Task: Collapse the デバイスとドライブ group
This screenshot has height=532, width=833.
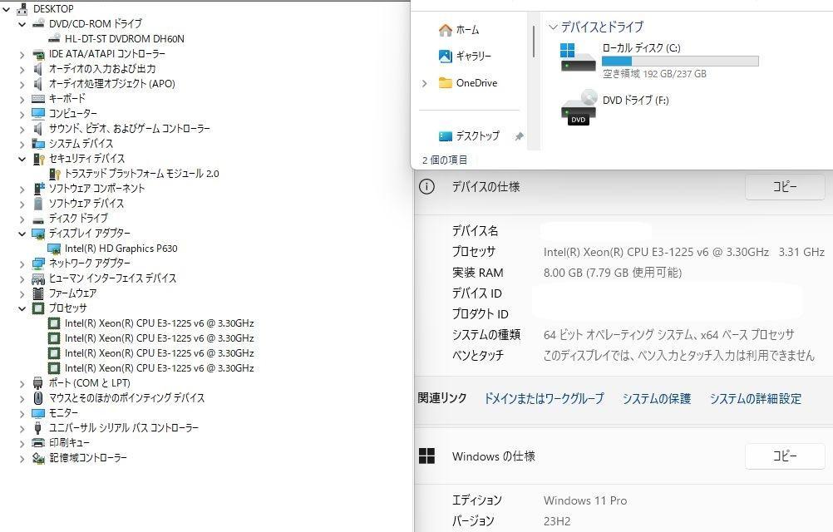Action: pos(553,27)
